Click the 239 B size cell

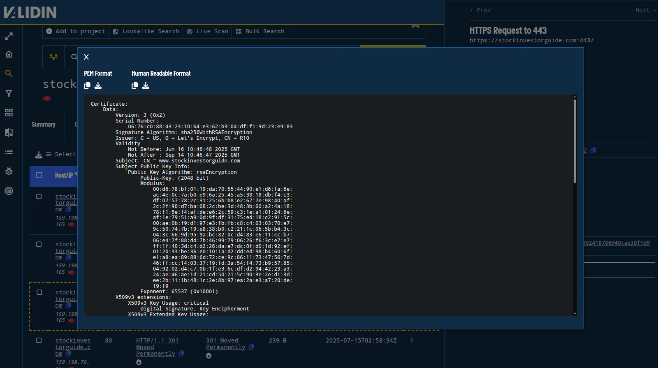[x=278, y=340]
